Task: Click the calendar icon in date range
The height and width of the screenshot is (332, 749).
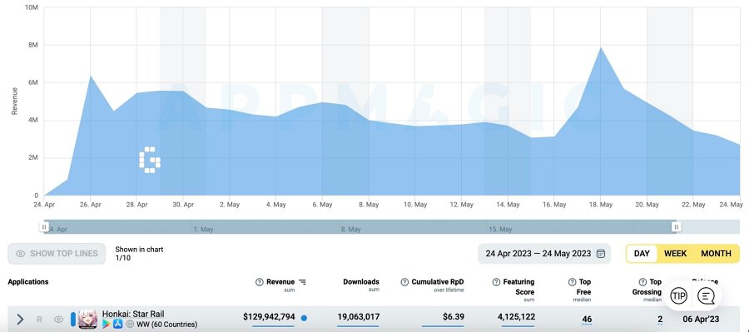Action: (601, 254)
